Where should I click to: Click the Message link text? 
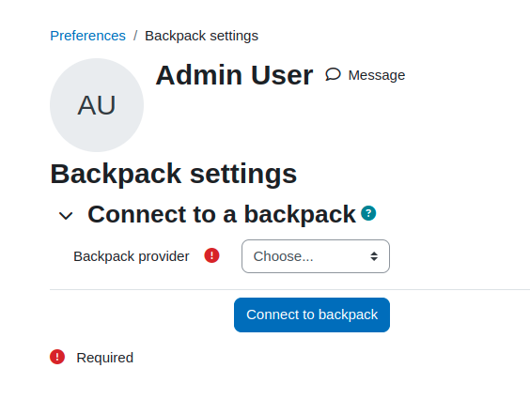(x=377, y=75)
